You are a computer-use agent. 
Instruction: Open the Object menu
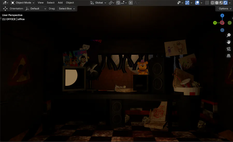(x=70, y=3)
